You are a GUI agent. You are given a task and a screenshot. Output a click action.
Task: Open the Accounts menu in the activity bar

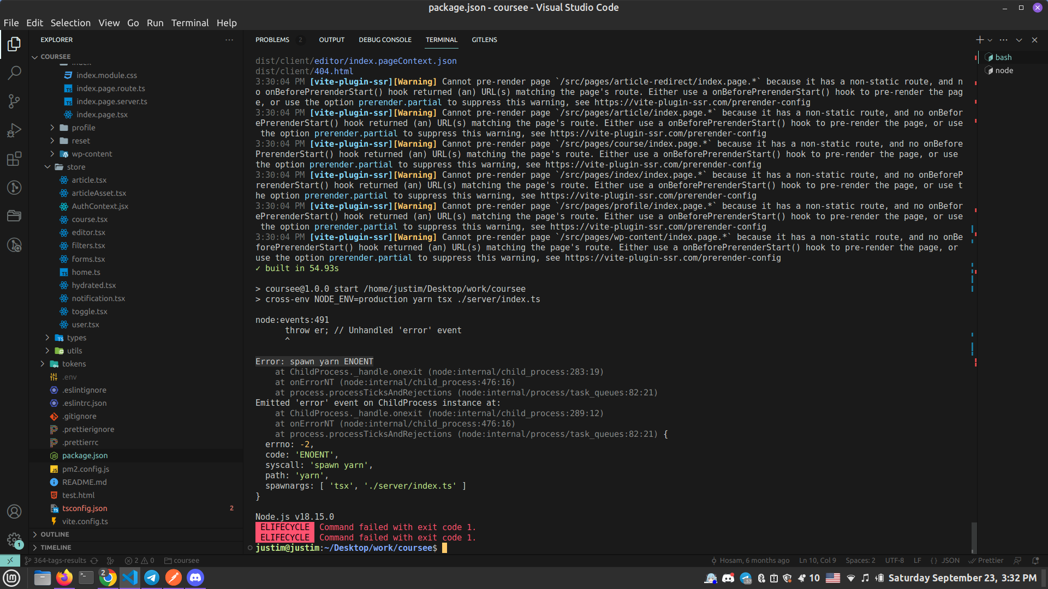(14, 512)
